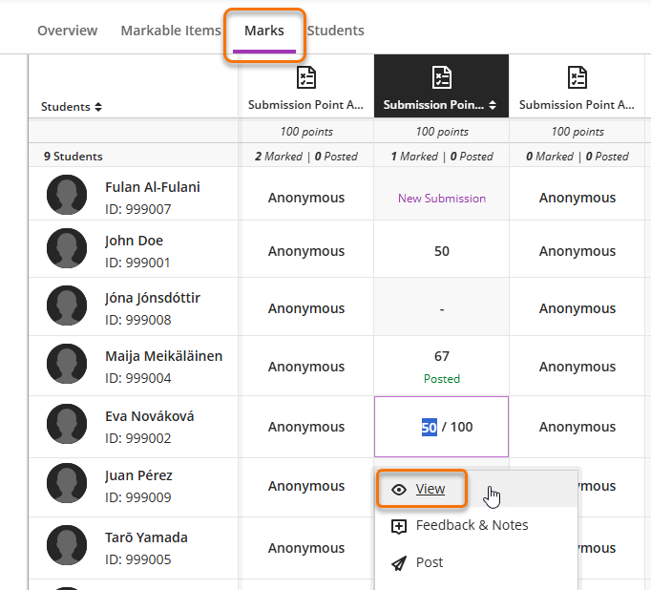The height and width of the screenshot is (590, 651).
Task: Select Feedback & Notes menu option
Action: (x=472, y=525)
